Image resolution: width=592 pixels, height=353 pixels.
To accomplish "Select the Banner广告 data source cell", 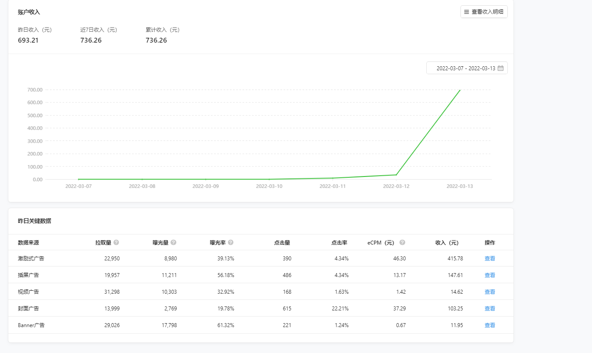I will pyautogui.click(x=31, y=325).
